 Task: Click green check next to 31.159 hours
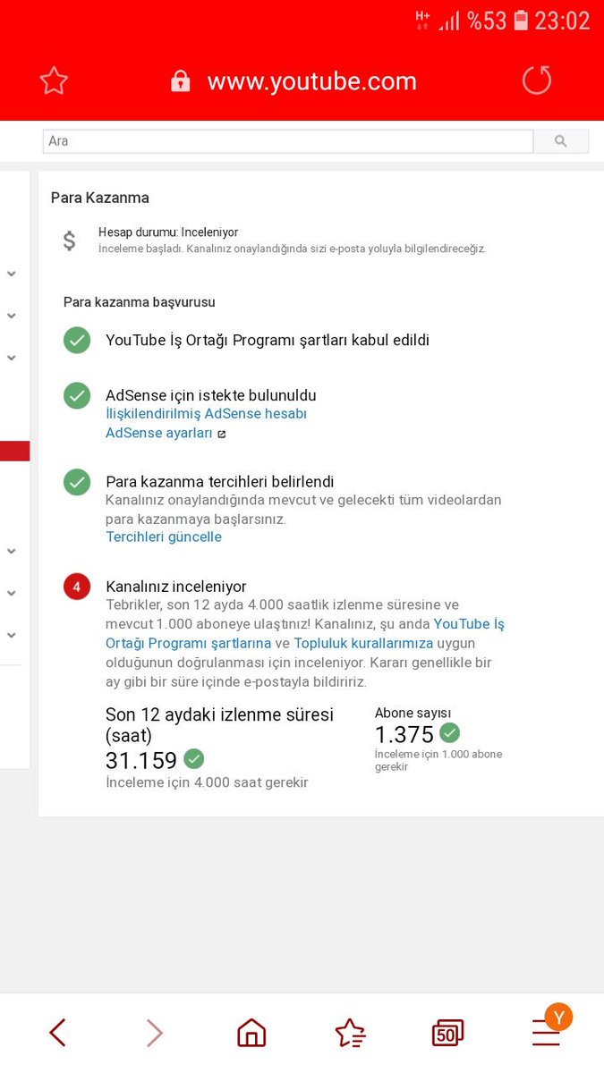pyautogui.click(x=194, y=759)
